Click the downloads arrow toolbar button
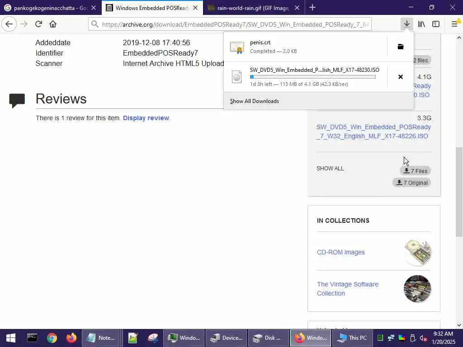Viewport: 463px width, 347px height. [x=407, y=24]
